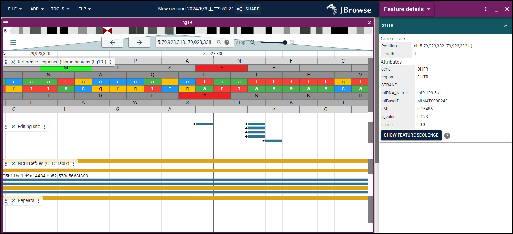This screenshot has width=513, height=234.
Task: Collapse the 3'UTR section chevron
Action: [506, 26]
